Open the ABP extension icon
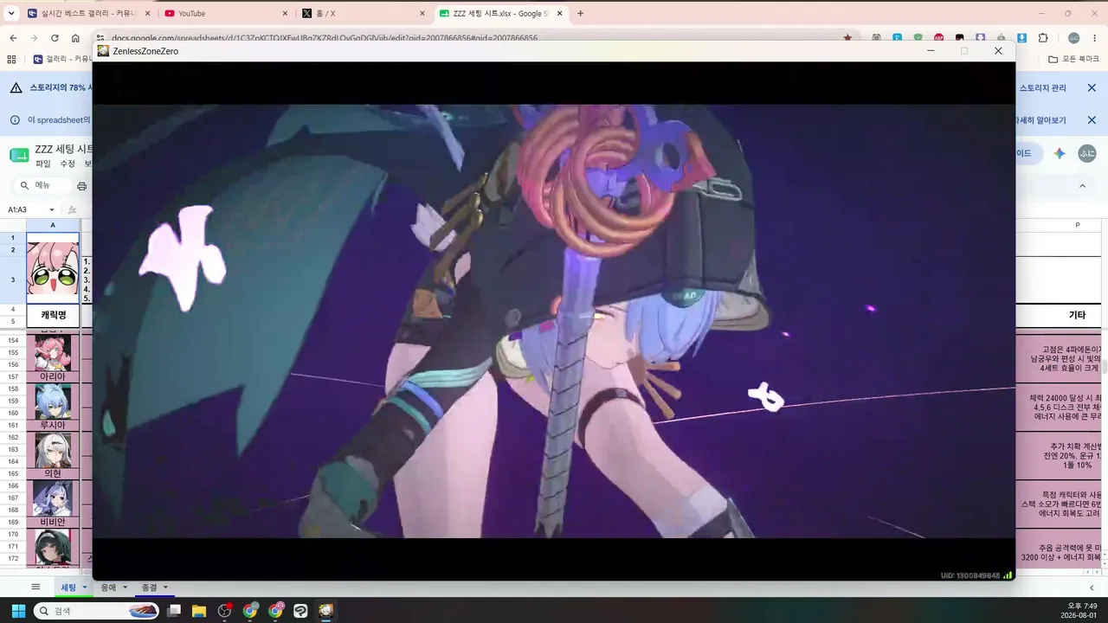Image resolution: width=1108 pixels, height=623 pixels. point(939,38)
